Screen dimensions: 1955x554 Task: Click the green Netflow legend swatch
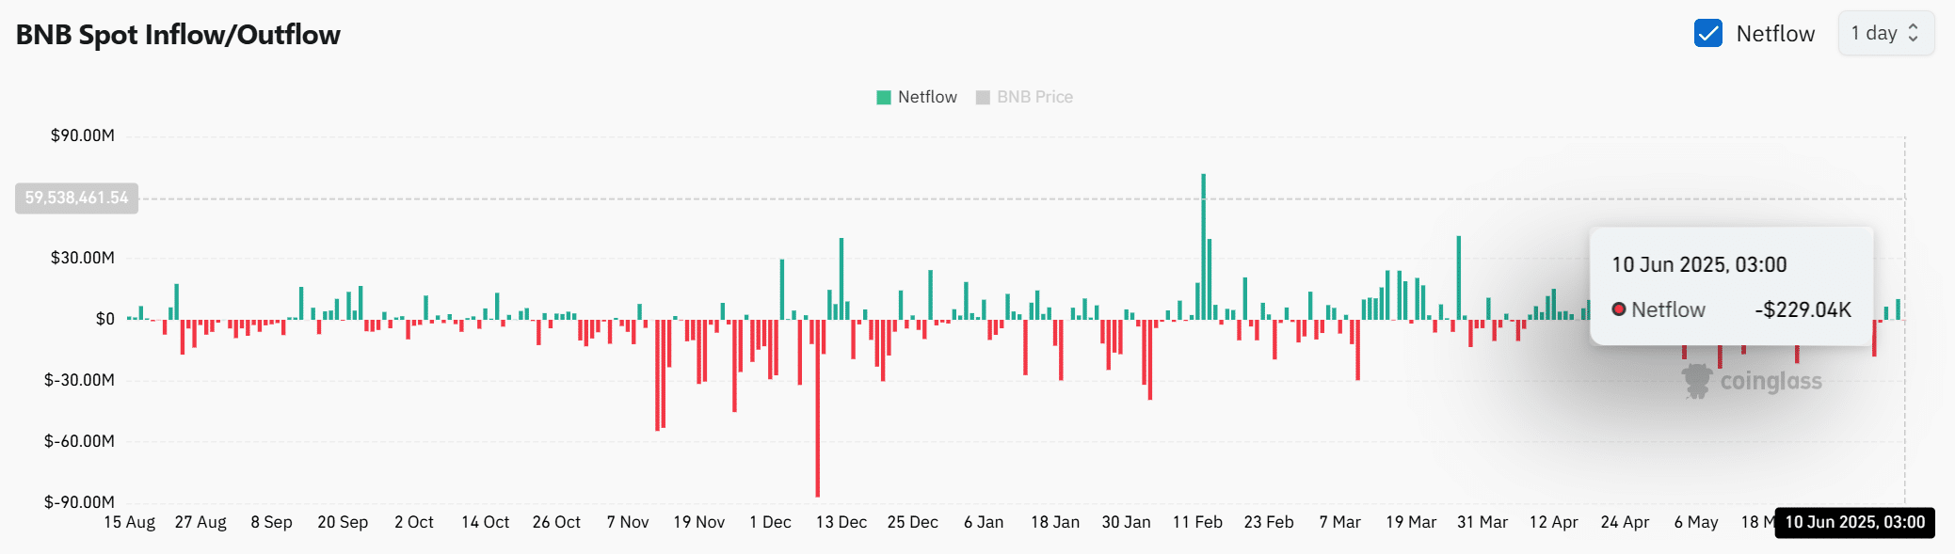click(x=884, y=97)
